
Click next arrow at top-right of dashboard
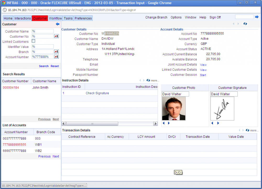tap(238, 24)
